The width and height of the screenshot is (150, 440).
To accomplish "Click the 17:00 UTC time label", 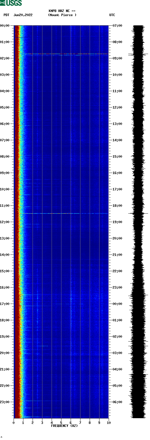I will 117,189.
